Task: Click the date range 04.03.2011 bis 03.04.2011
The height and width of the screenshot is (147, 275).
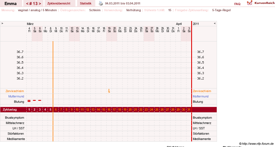Action: coord(123,3)
